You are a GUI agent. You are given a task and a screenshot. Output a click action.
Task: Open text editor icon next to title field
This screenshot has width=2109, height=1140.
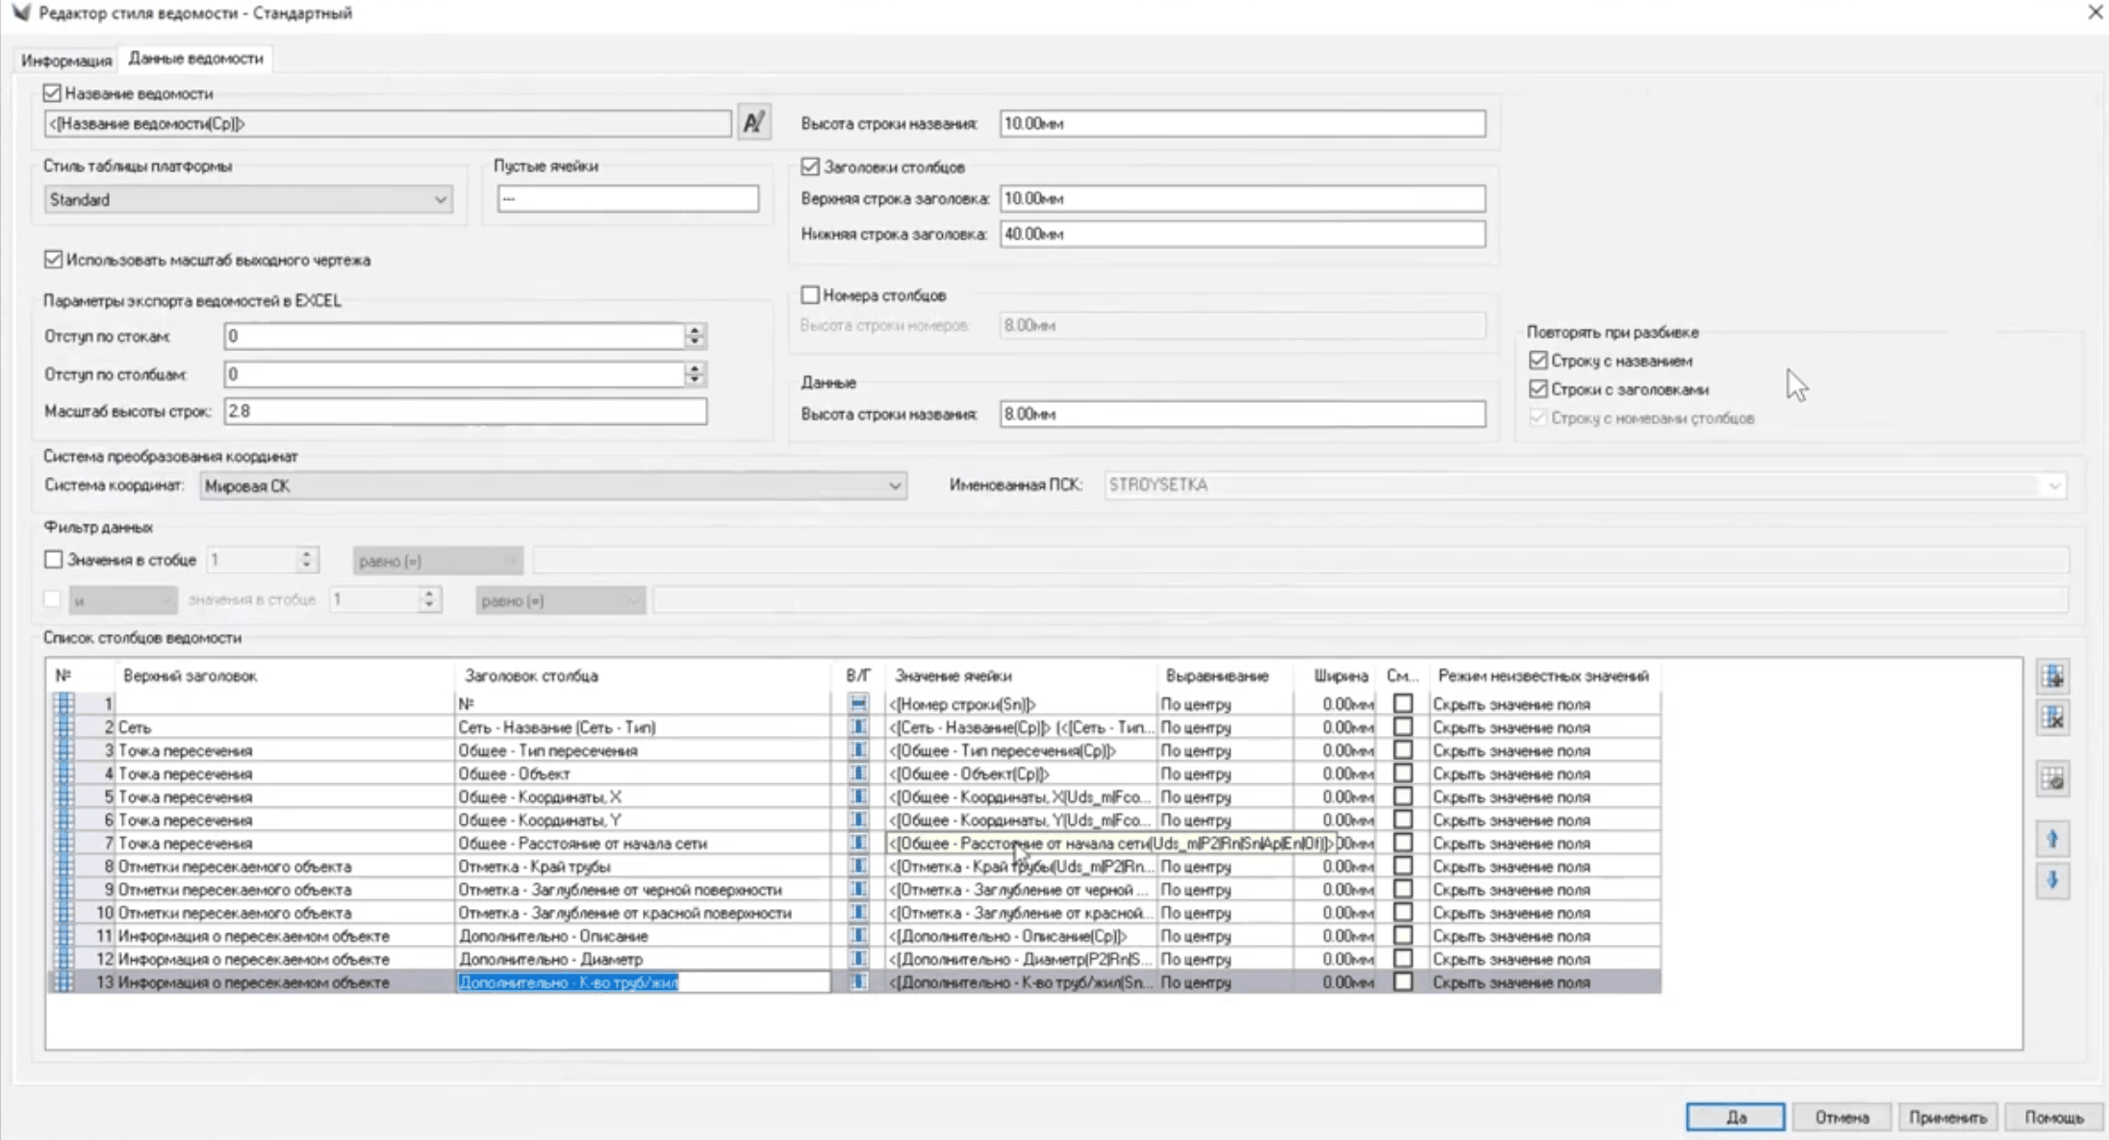[753, 122]
